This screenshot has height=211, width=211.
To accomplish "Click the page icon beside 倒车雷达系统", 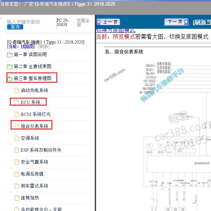I will click(17, 186).
